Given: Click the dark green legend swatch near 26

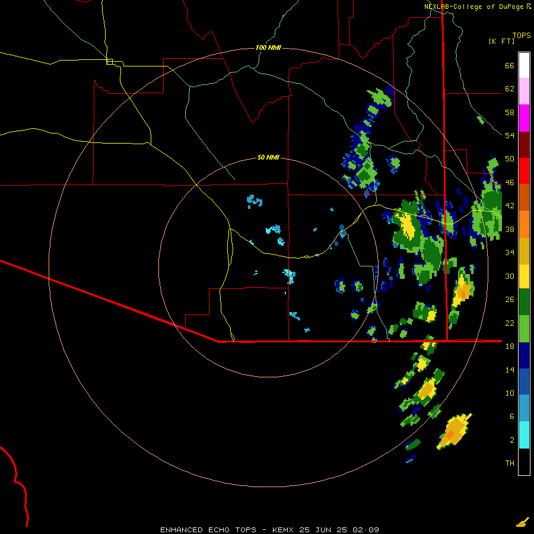Looking at the screenshot, I should coord(524,302).
